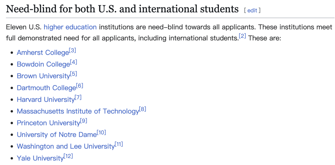Viewport: 335px width, 165px height.
Task: Go to the Bowdoin College page
Action: (43, 65)
